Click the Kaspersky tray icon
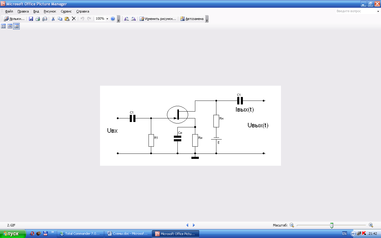This screenshot has width=381, height=238. 364,234
